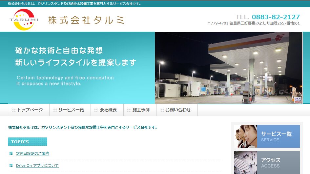The height and width of the screenshot is (174, 310).
Task: Click the TARUMI circular logo
Action: [x=24, y=20]
